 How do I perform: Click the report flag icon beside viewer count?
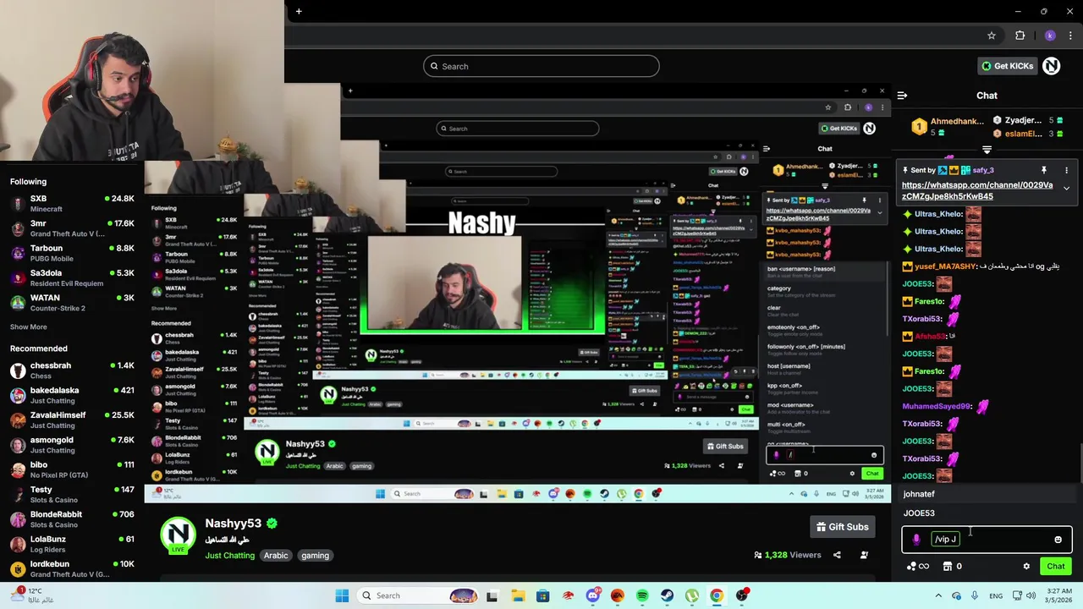pyautogui.click(x=864, y=555)
